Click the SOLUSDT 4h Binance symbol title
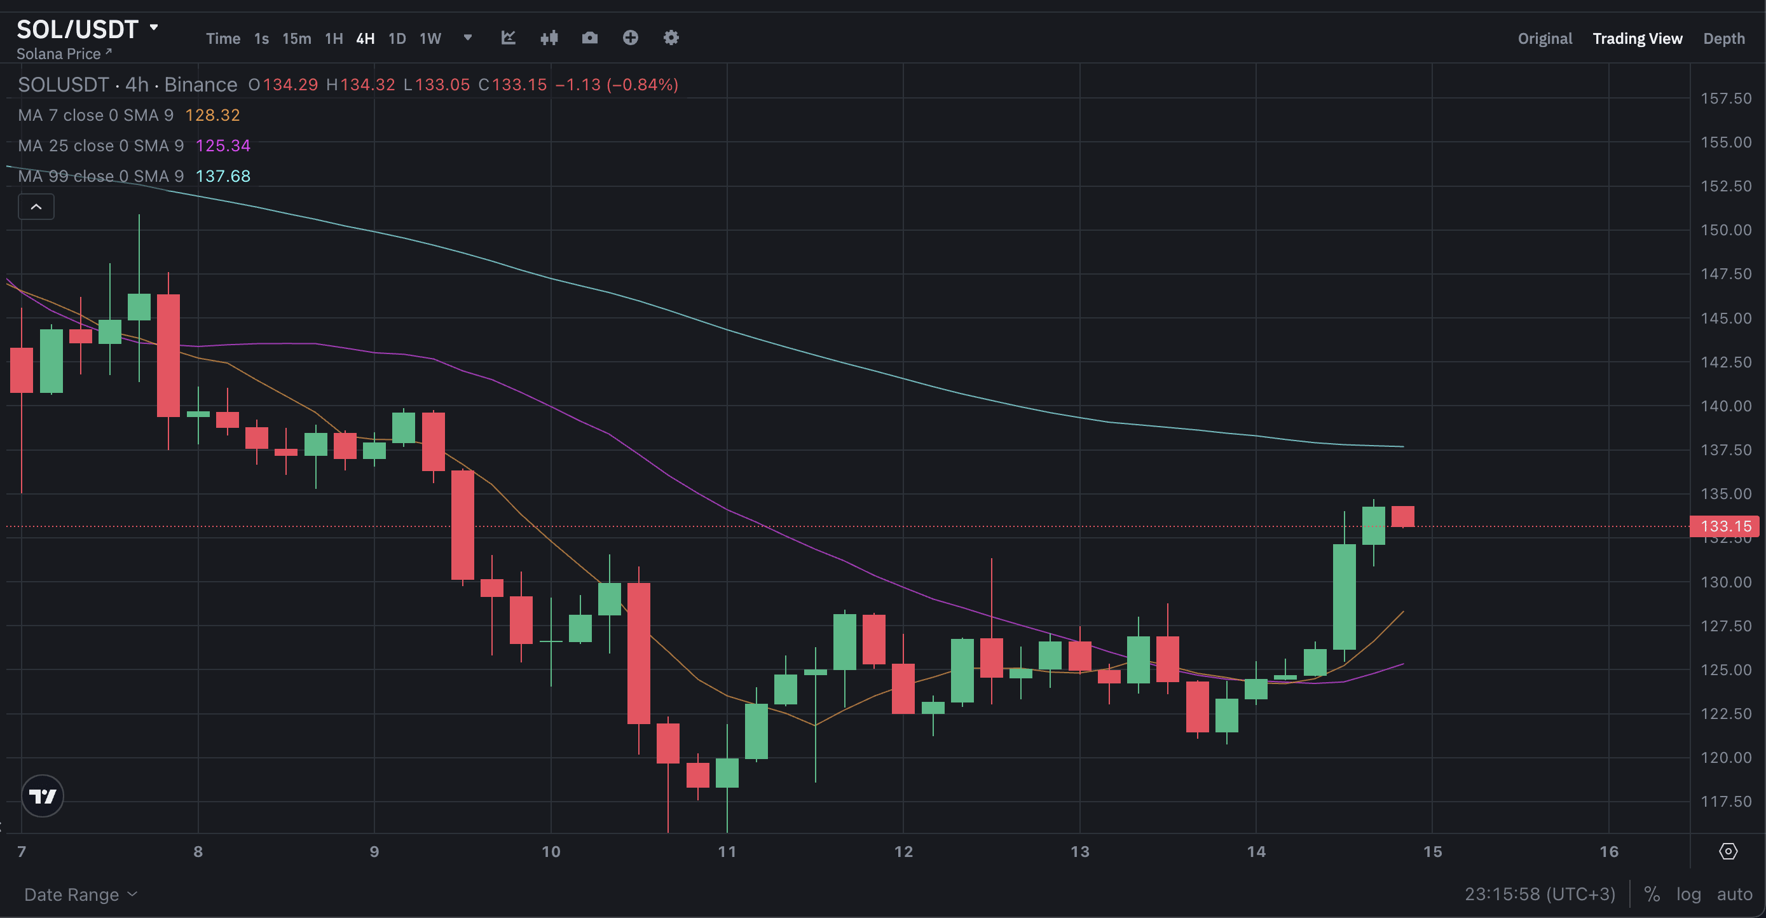The height and width of the screenshot is (918, 1766). [x=128, y=85]
